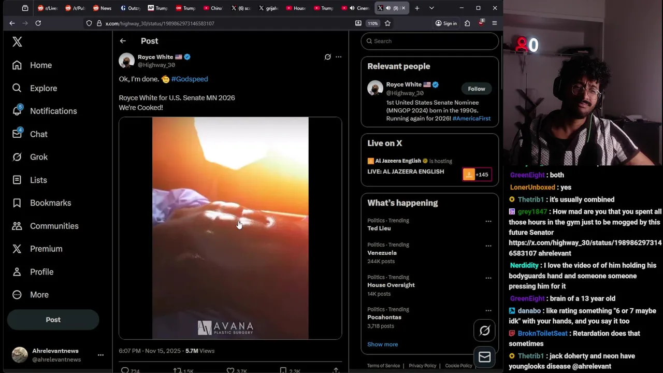Click the X logo in the sidebar

[x=17, y=42]
